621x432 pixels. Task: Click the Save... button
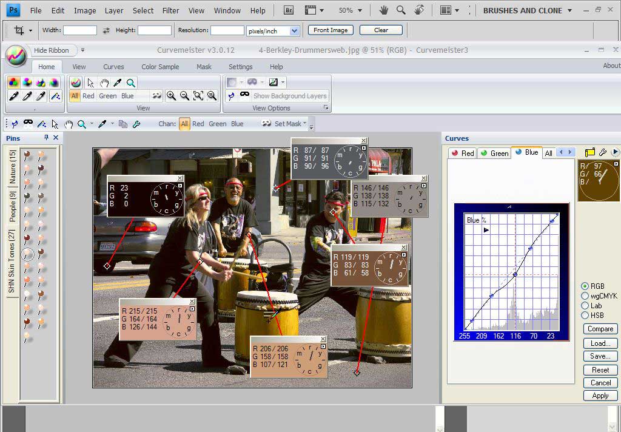point(600,356)
